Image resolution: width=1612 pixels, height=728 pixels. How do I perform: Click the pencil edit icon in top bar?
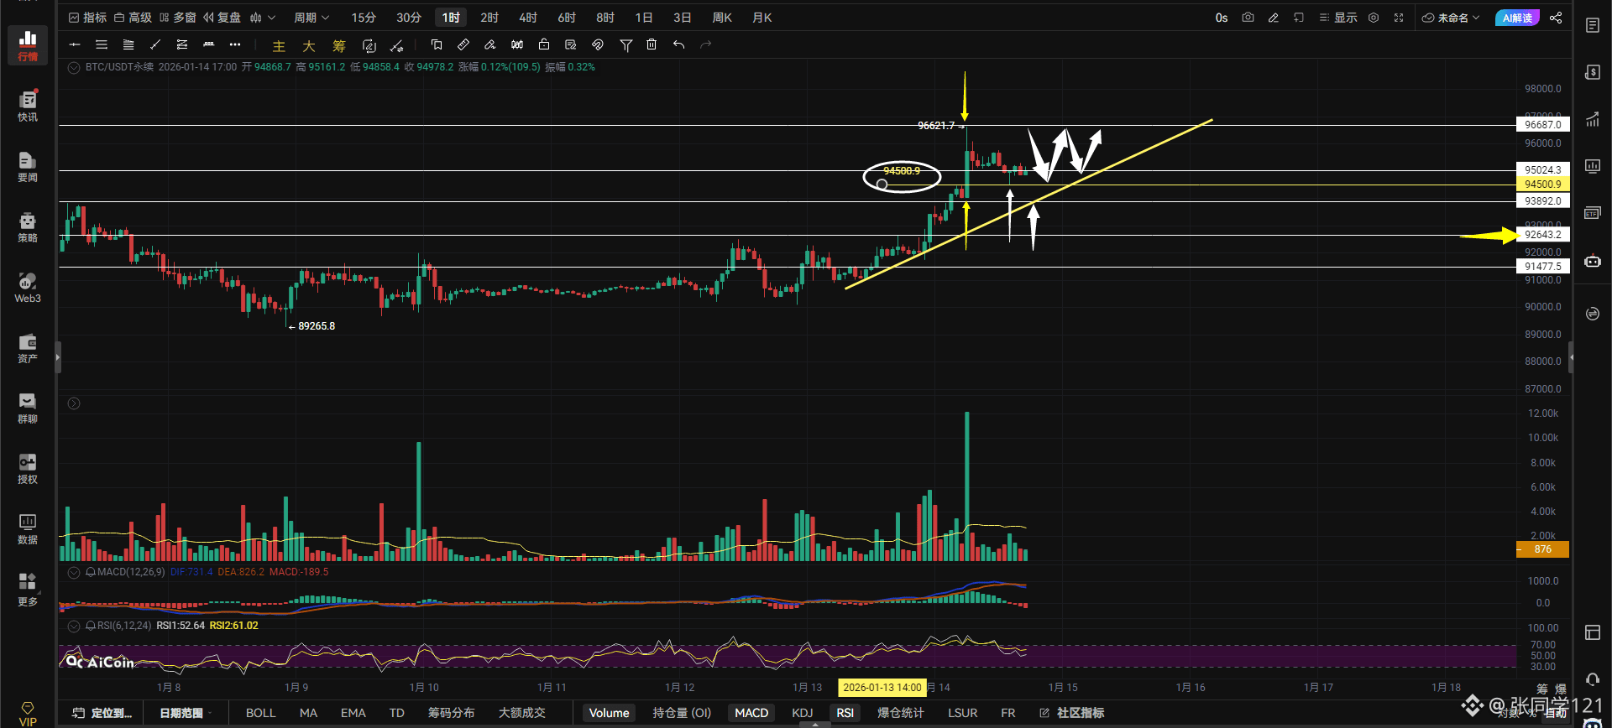pyautogui.click(x=1273, y=18)
